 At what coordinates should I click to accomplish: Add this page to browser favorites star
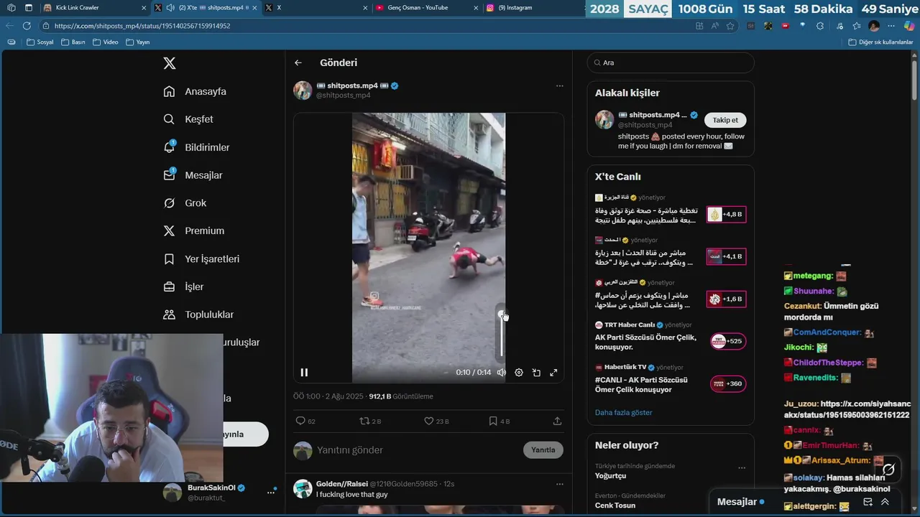[730, 25]
